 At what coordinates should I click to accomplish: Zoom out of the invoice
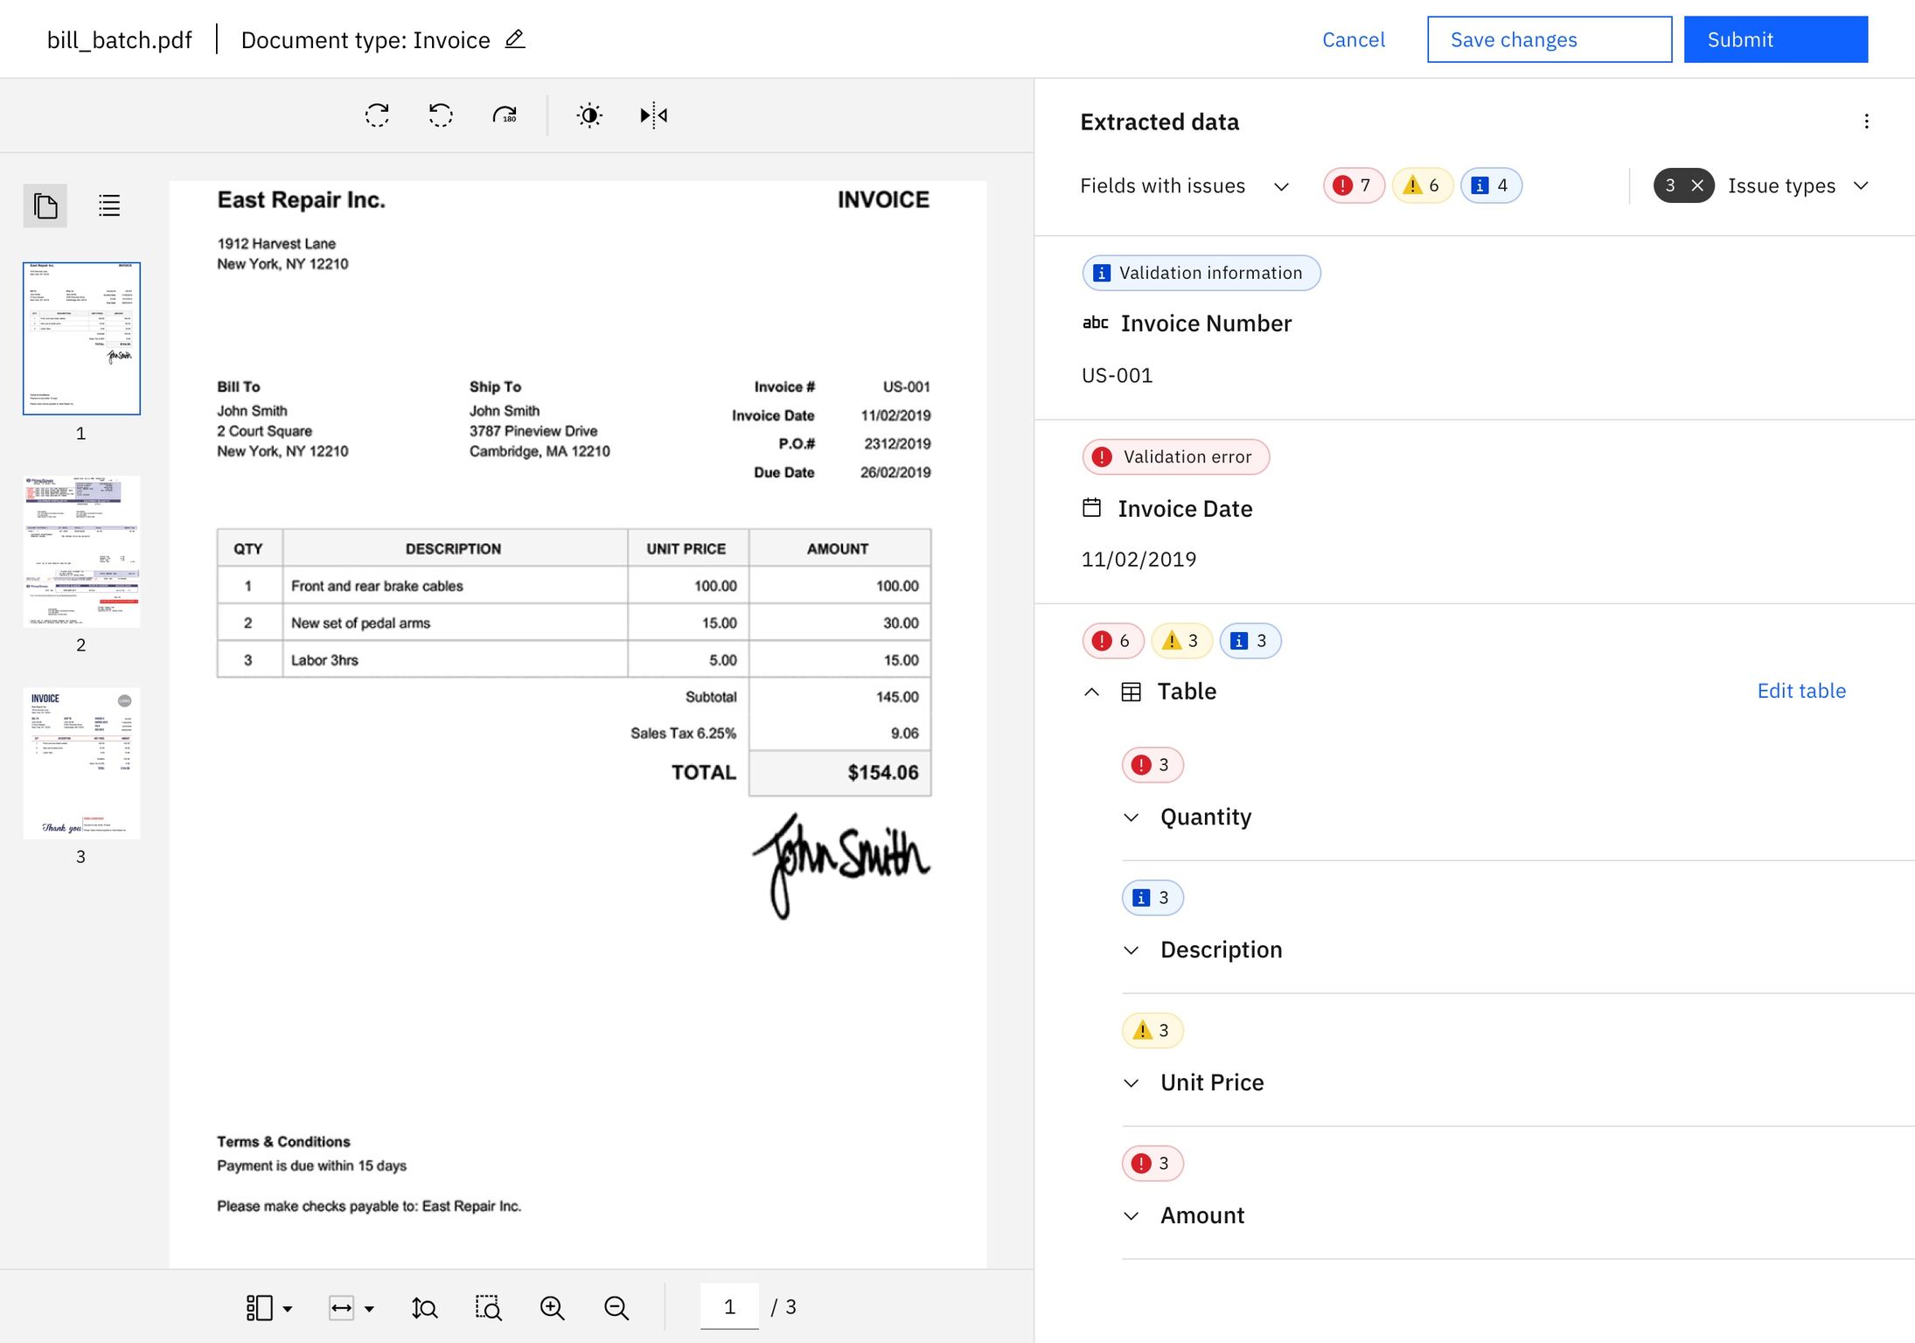coord(616,1307)
